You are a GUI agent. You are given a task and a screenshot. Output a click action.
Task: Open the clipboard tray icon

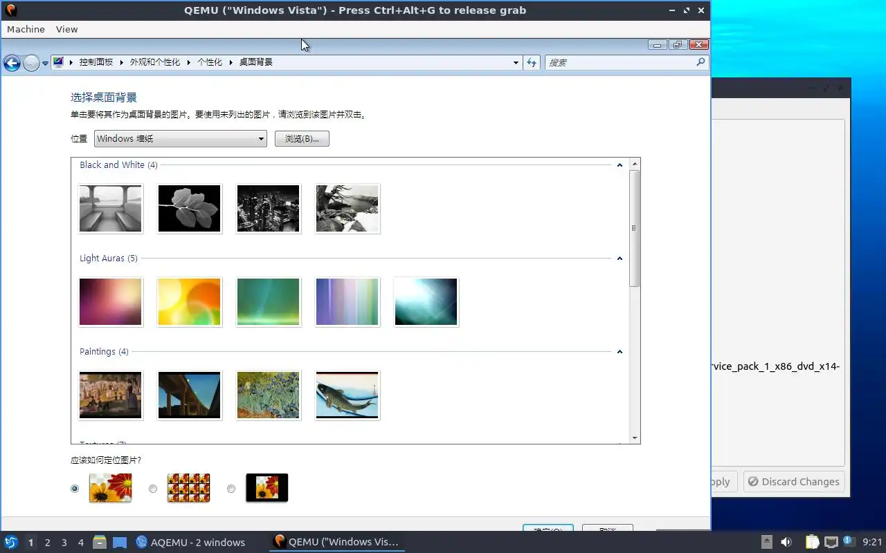click(812, 543)
